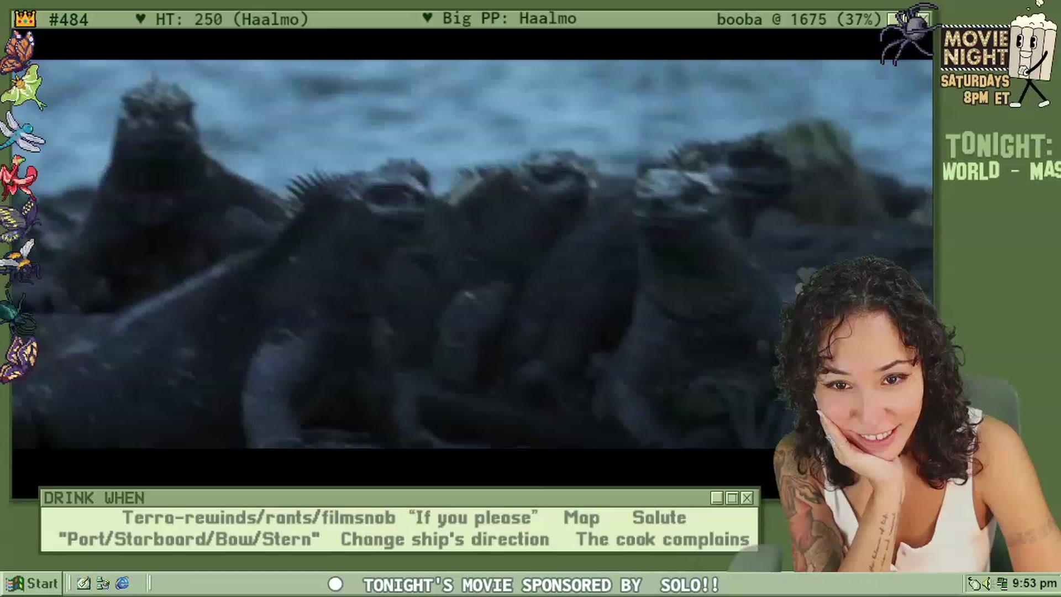Minimize the DRINK WHEN window
Image resolution: width=1061 pixels, height=597 pixels.
pos(717,498)
